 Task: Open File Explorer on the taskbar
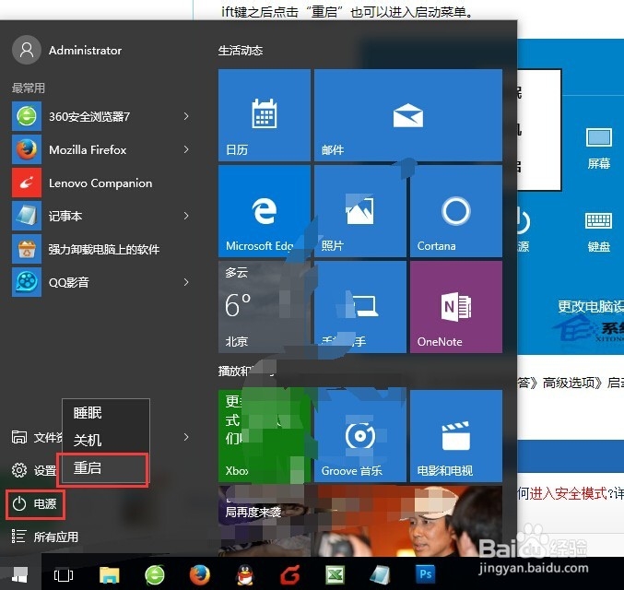[110, 575]
